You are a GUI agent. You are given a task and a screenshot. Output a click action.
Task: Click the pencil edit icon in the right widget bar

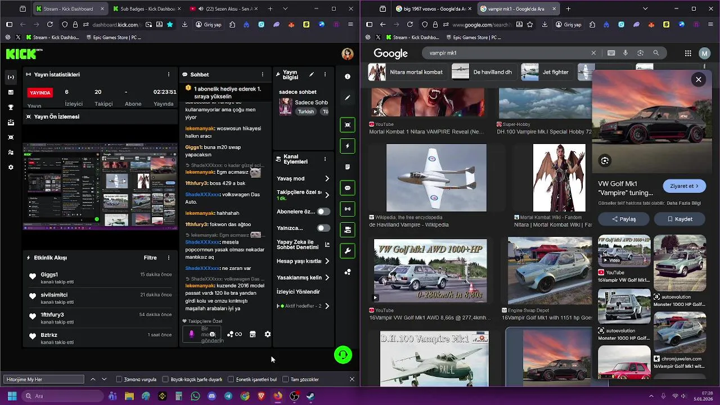348,98
